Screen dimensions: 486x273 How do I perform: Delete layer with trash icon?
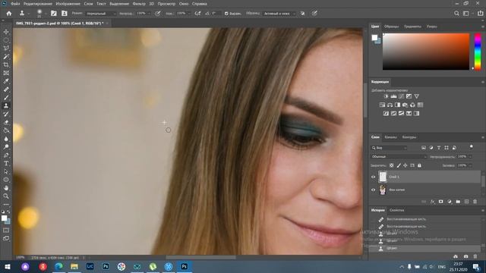[x=475, y=202]
